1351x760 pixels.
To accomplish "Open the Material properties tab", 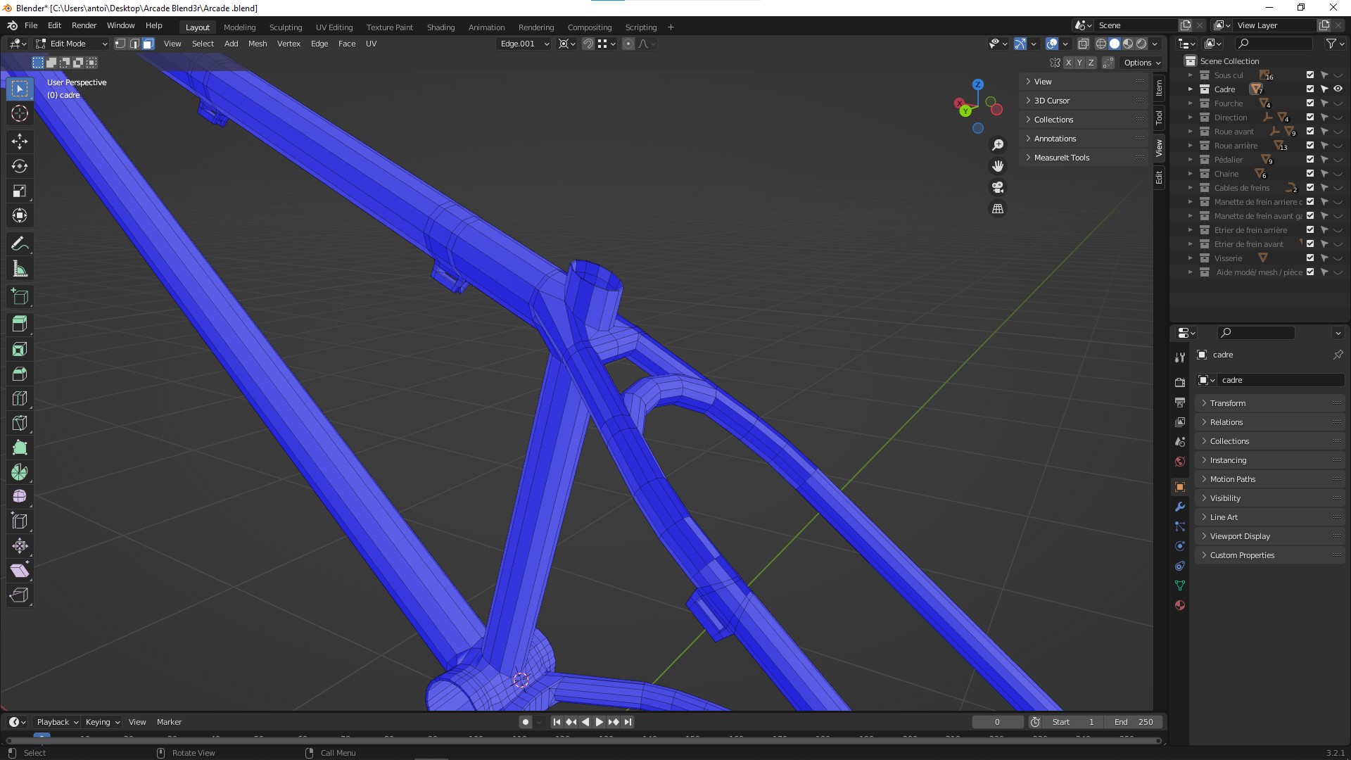I will point(1180,605).
